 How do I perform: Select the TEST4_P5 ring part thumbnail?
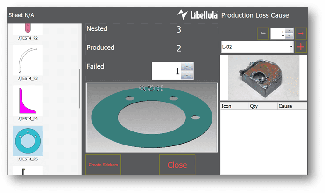click(28, 140)
